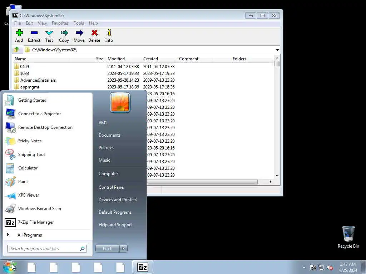Launch 7-Zip File Manager from Start menu
Screen dimensions: 366x274
click(x=48, y=222)
